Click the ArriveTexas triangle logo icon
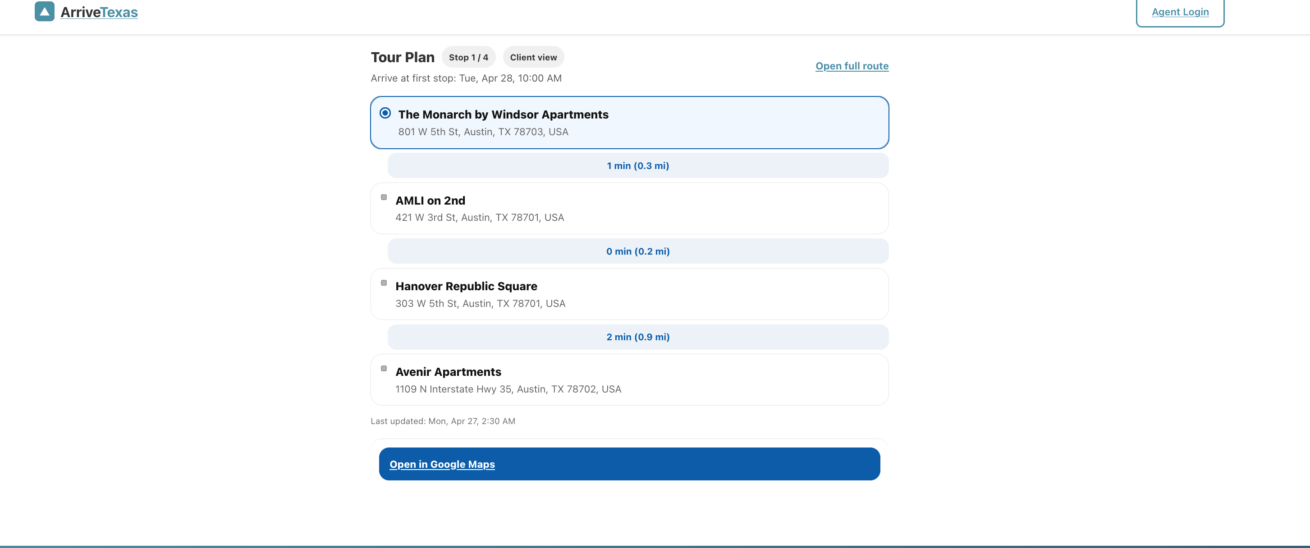Screen dimensions: 1310x548 click(x=44, y=11)
